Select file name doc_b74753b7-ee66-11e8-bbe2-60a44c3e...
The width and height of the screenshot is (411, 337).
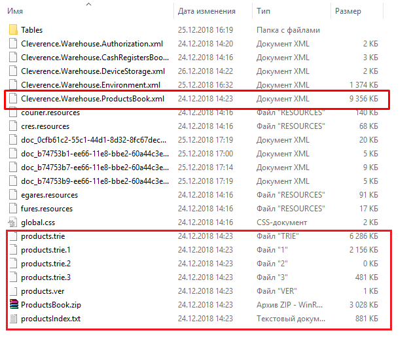[x=95, y=167]
